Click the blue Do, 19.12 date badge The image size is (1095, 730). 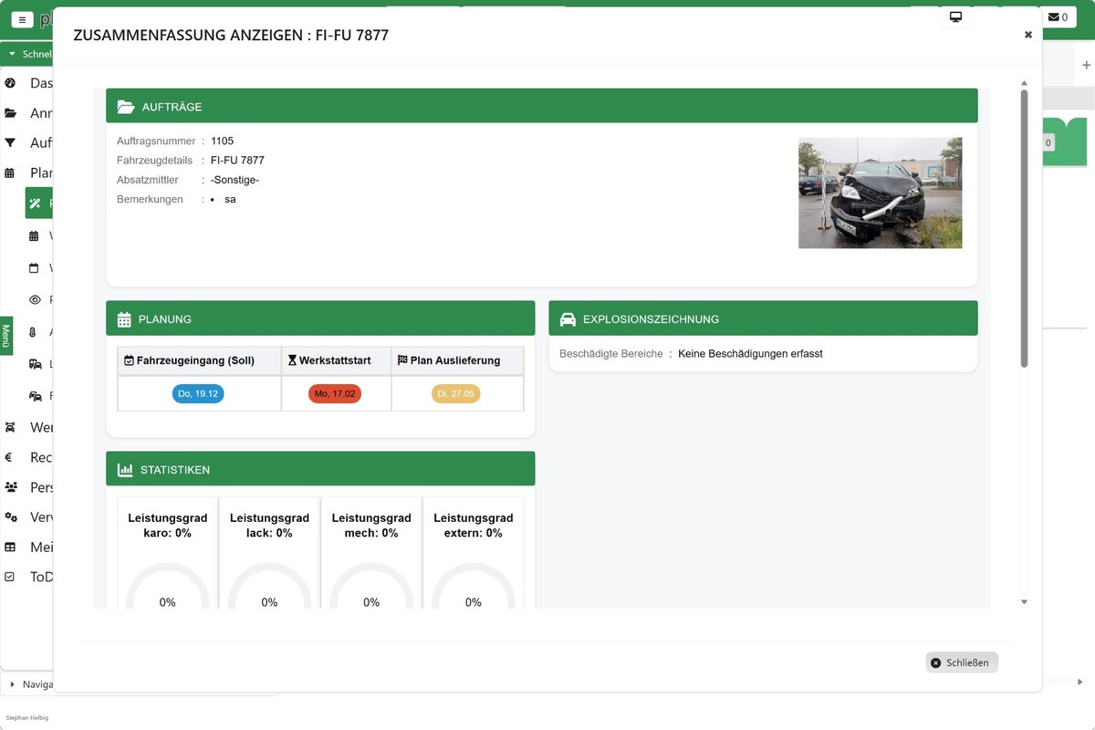coord(198,393)
